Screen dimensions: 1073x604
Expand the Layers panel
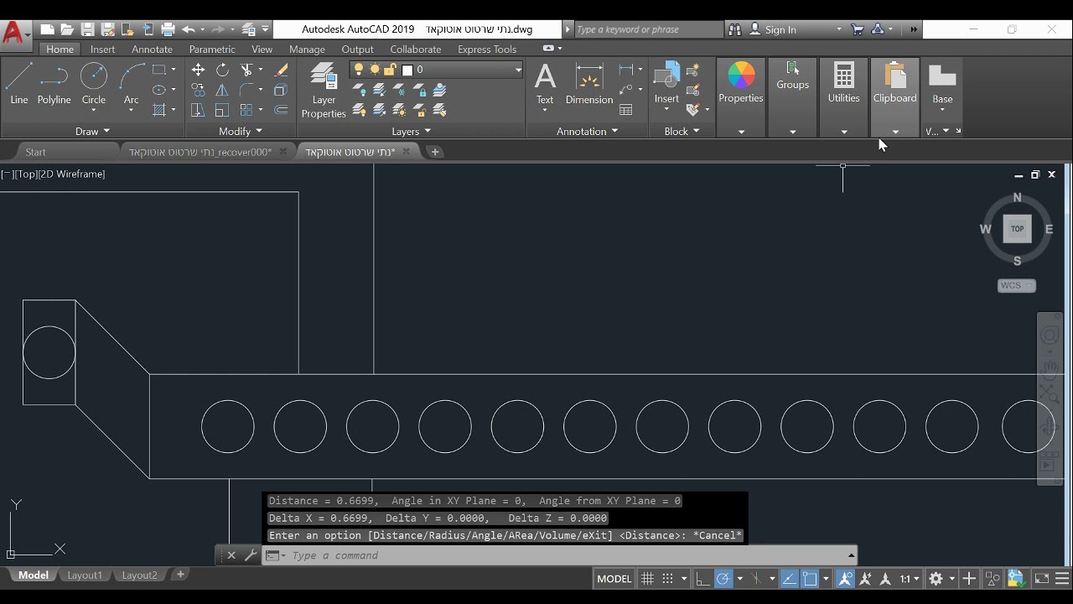tap(411, 131)
